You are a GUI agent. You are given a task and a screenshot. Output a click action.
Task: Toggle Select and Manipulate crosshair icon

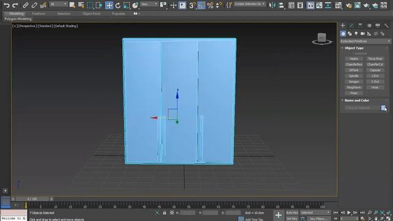(173, 5)
